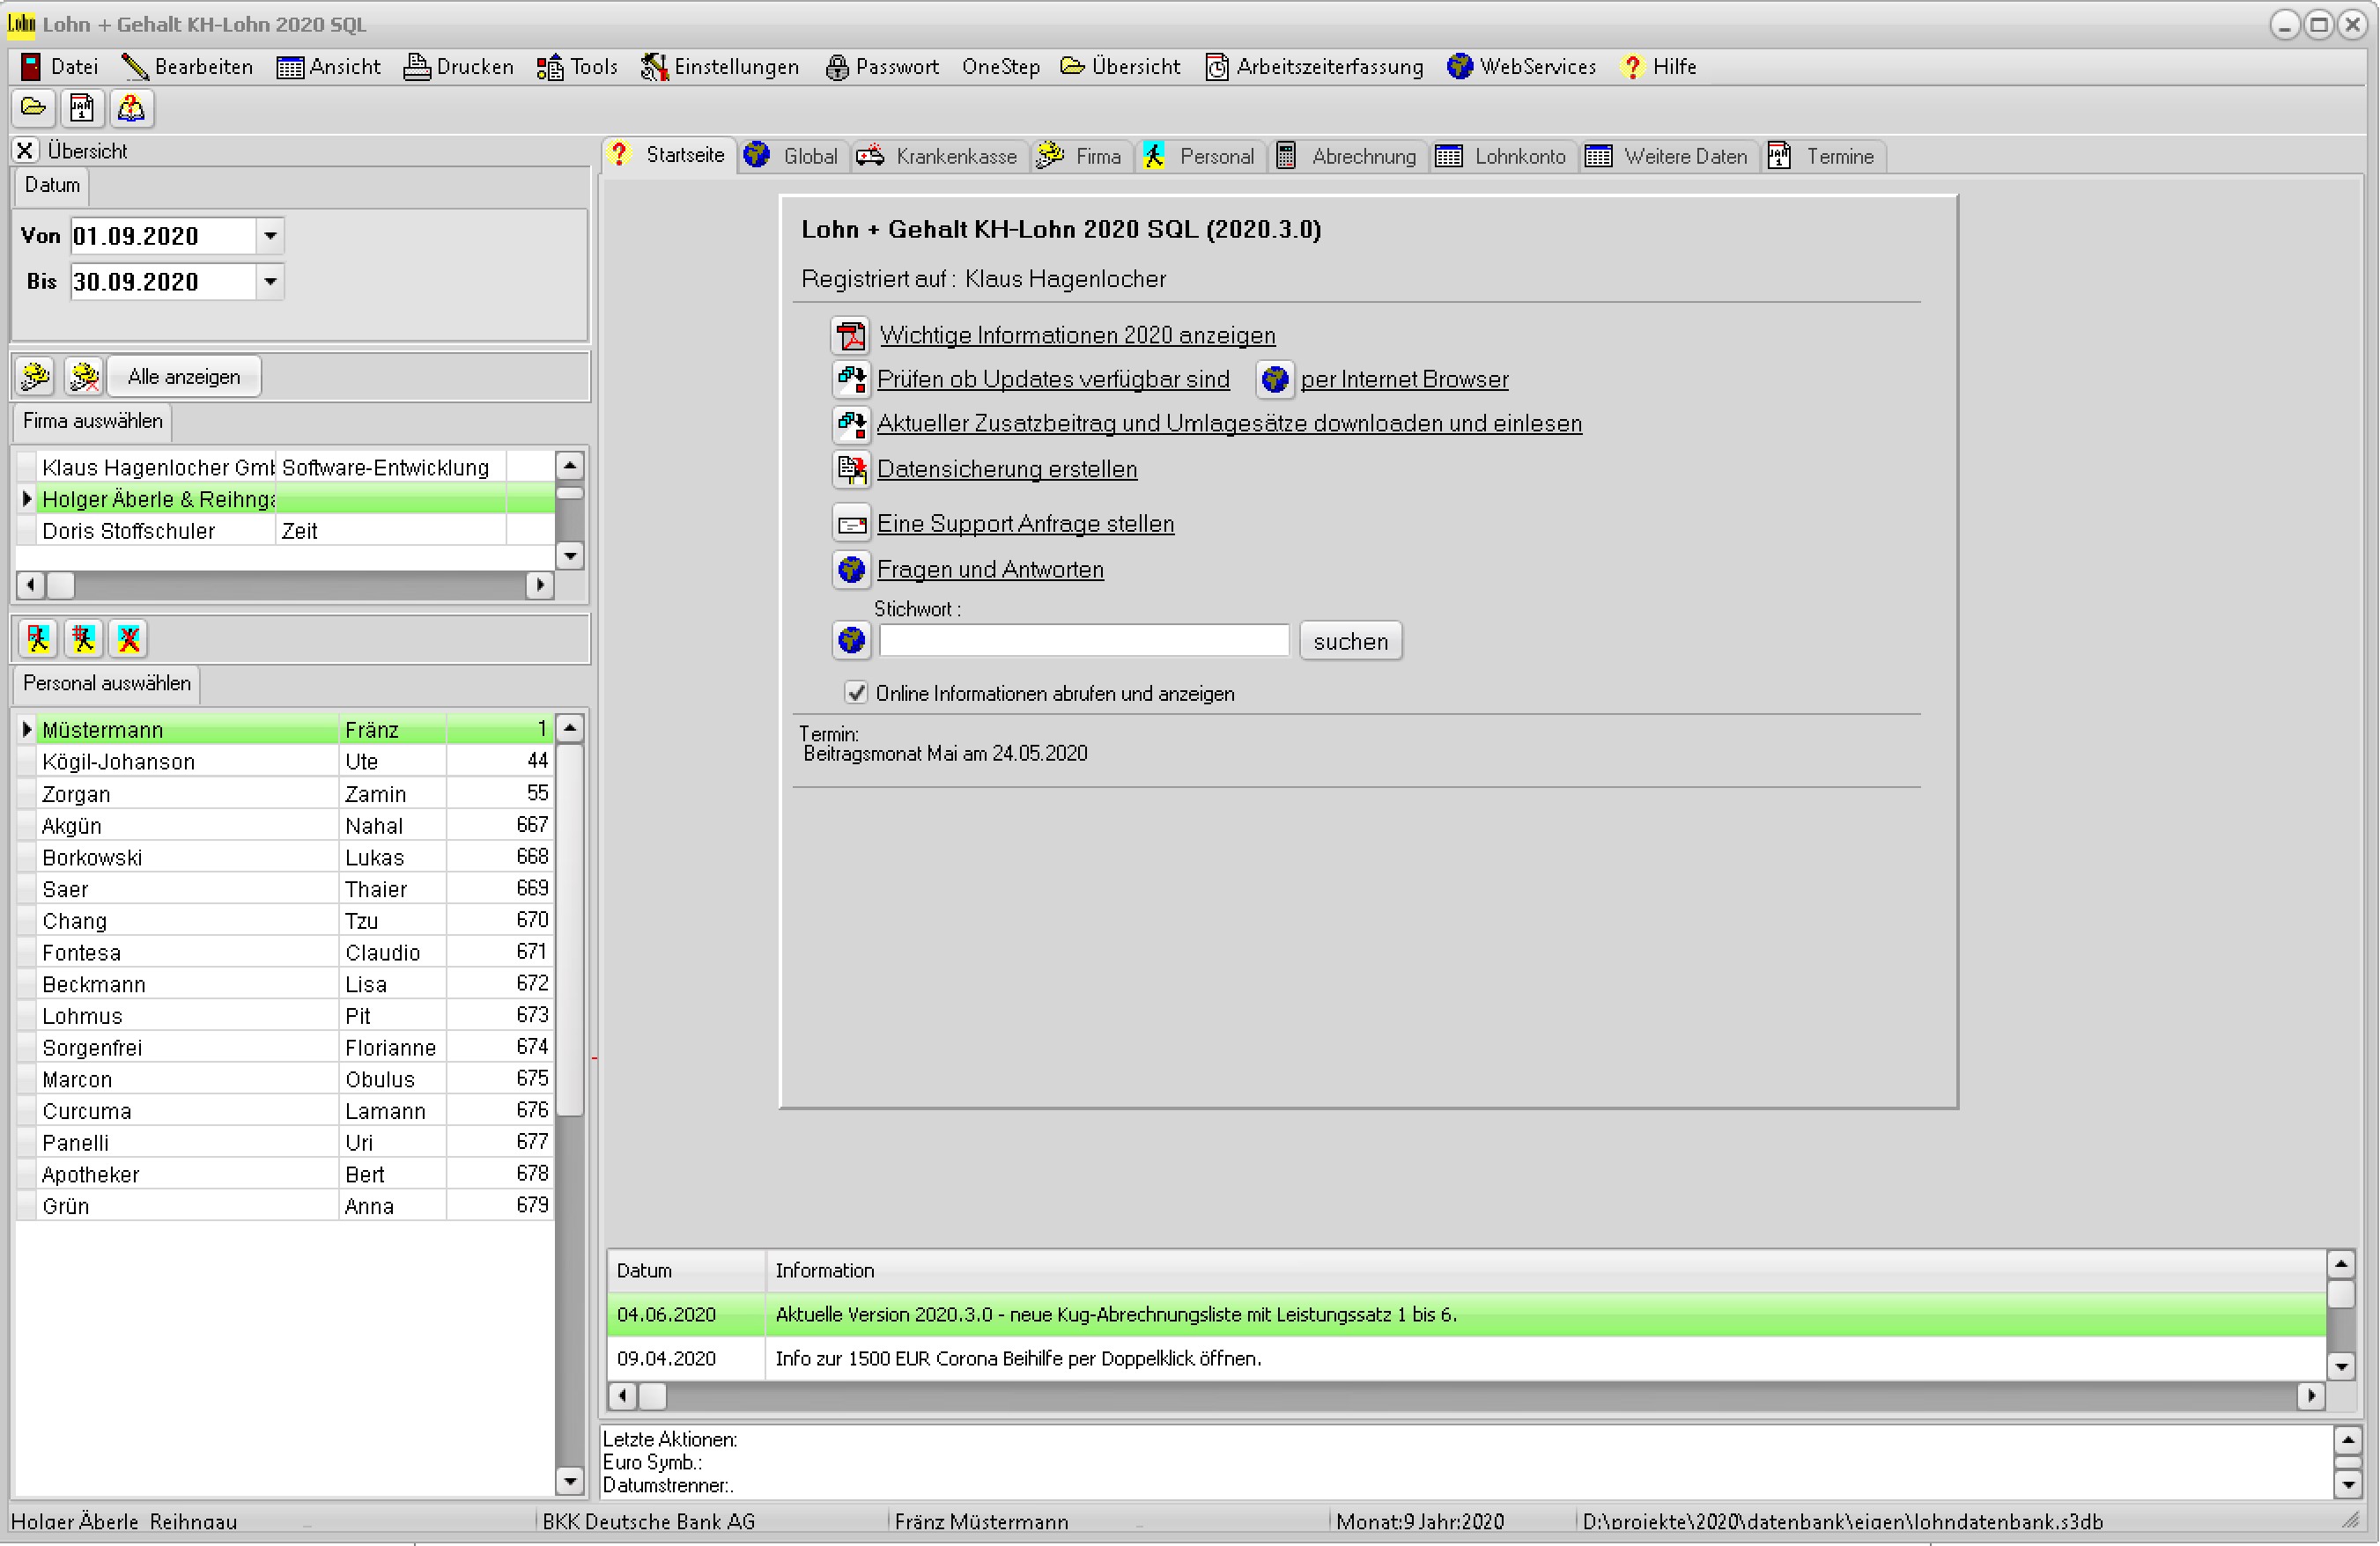Select company Doris Stoffschuler in the list
The image size is (2380, 1546).
tap(286, 531)
